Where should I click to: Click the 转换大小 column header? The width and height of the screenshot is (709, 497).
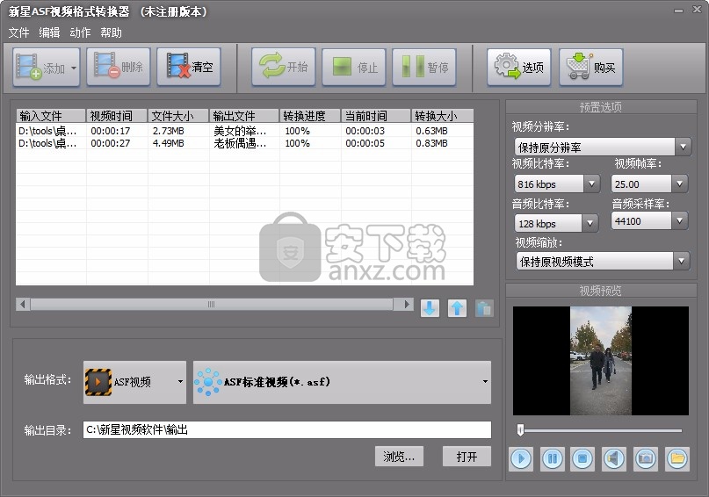(442, 116)
